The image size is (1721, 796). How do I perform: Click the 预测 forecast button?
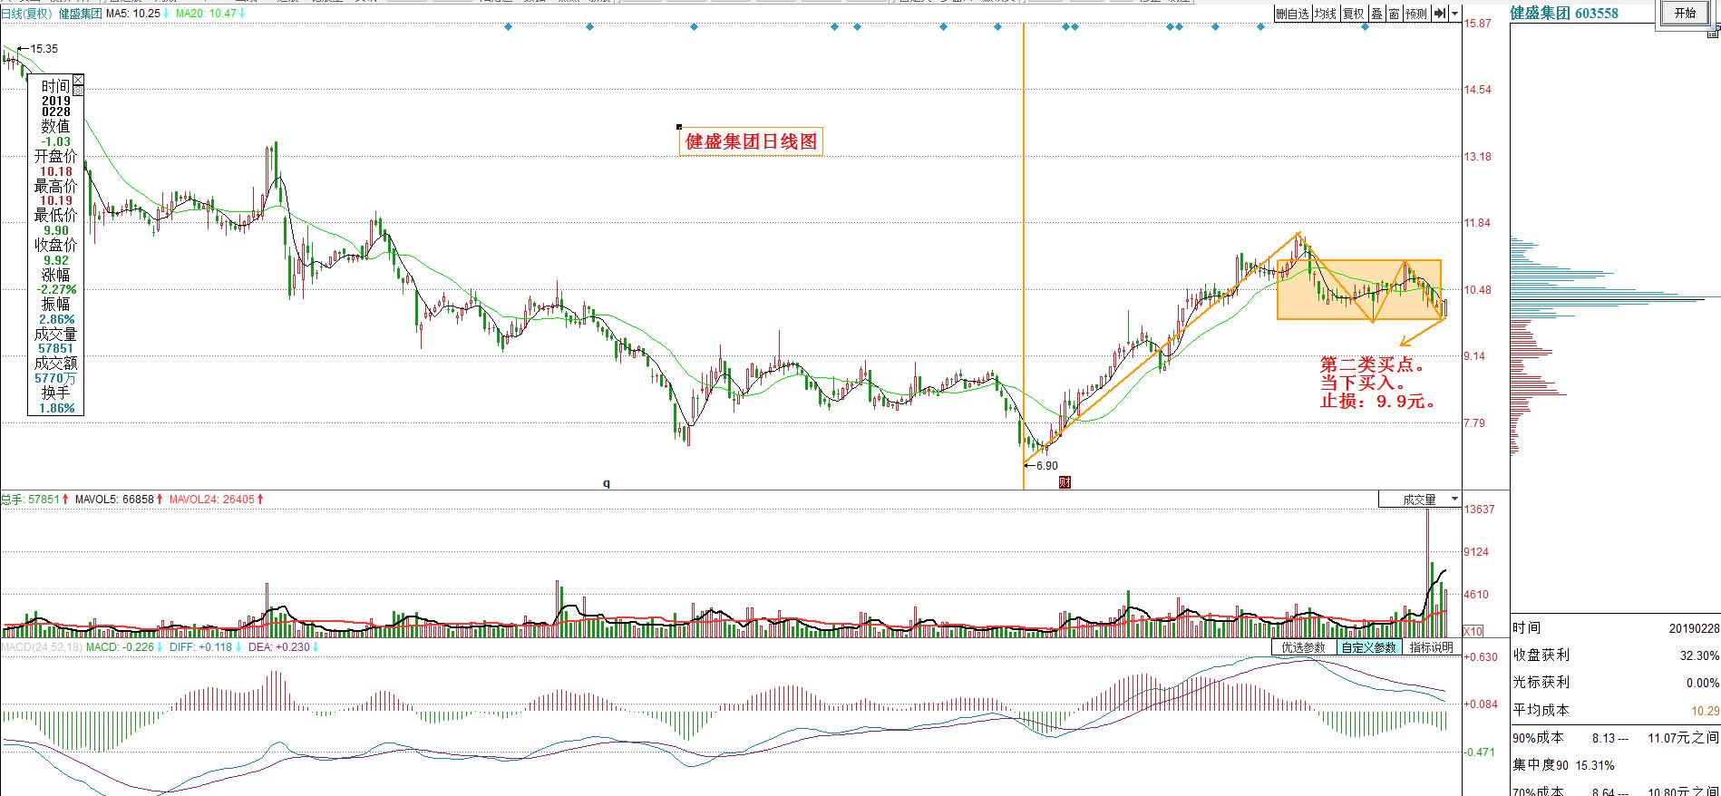point(1416,14)
